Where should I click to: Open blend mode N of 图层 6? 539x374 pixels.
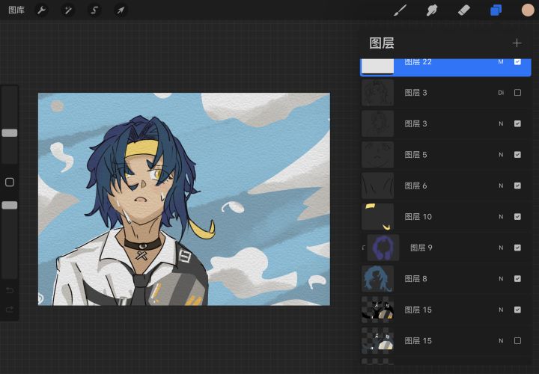point(501,186)
